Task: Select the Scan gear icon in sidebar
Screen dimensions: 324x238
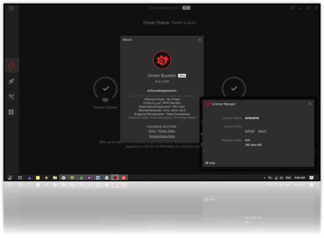Action: coord(11,66)
